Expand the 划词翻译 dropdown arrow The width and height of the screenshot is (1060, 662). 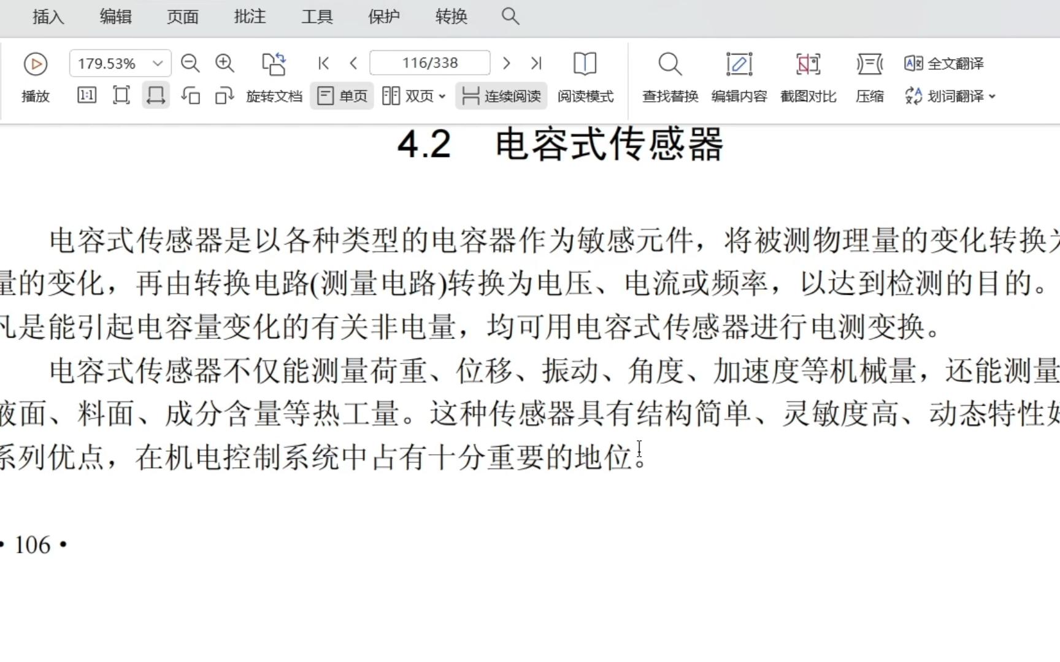993,97
